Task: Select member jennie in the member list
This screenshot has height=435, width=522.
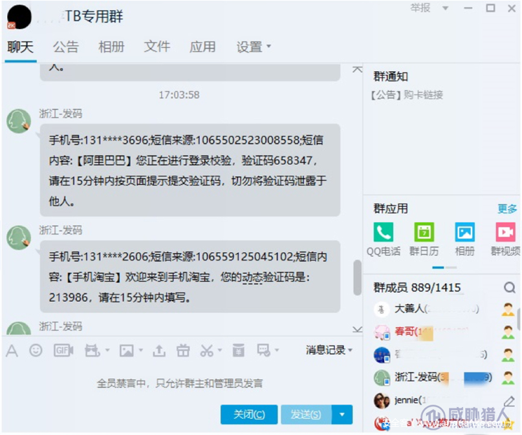Action: (406, 399)
